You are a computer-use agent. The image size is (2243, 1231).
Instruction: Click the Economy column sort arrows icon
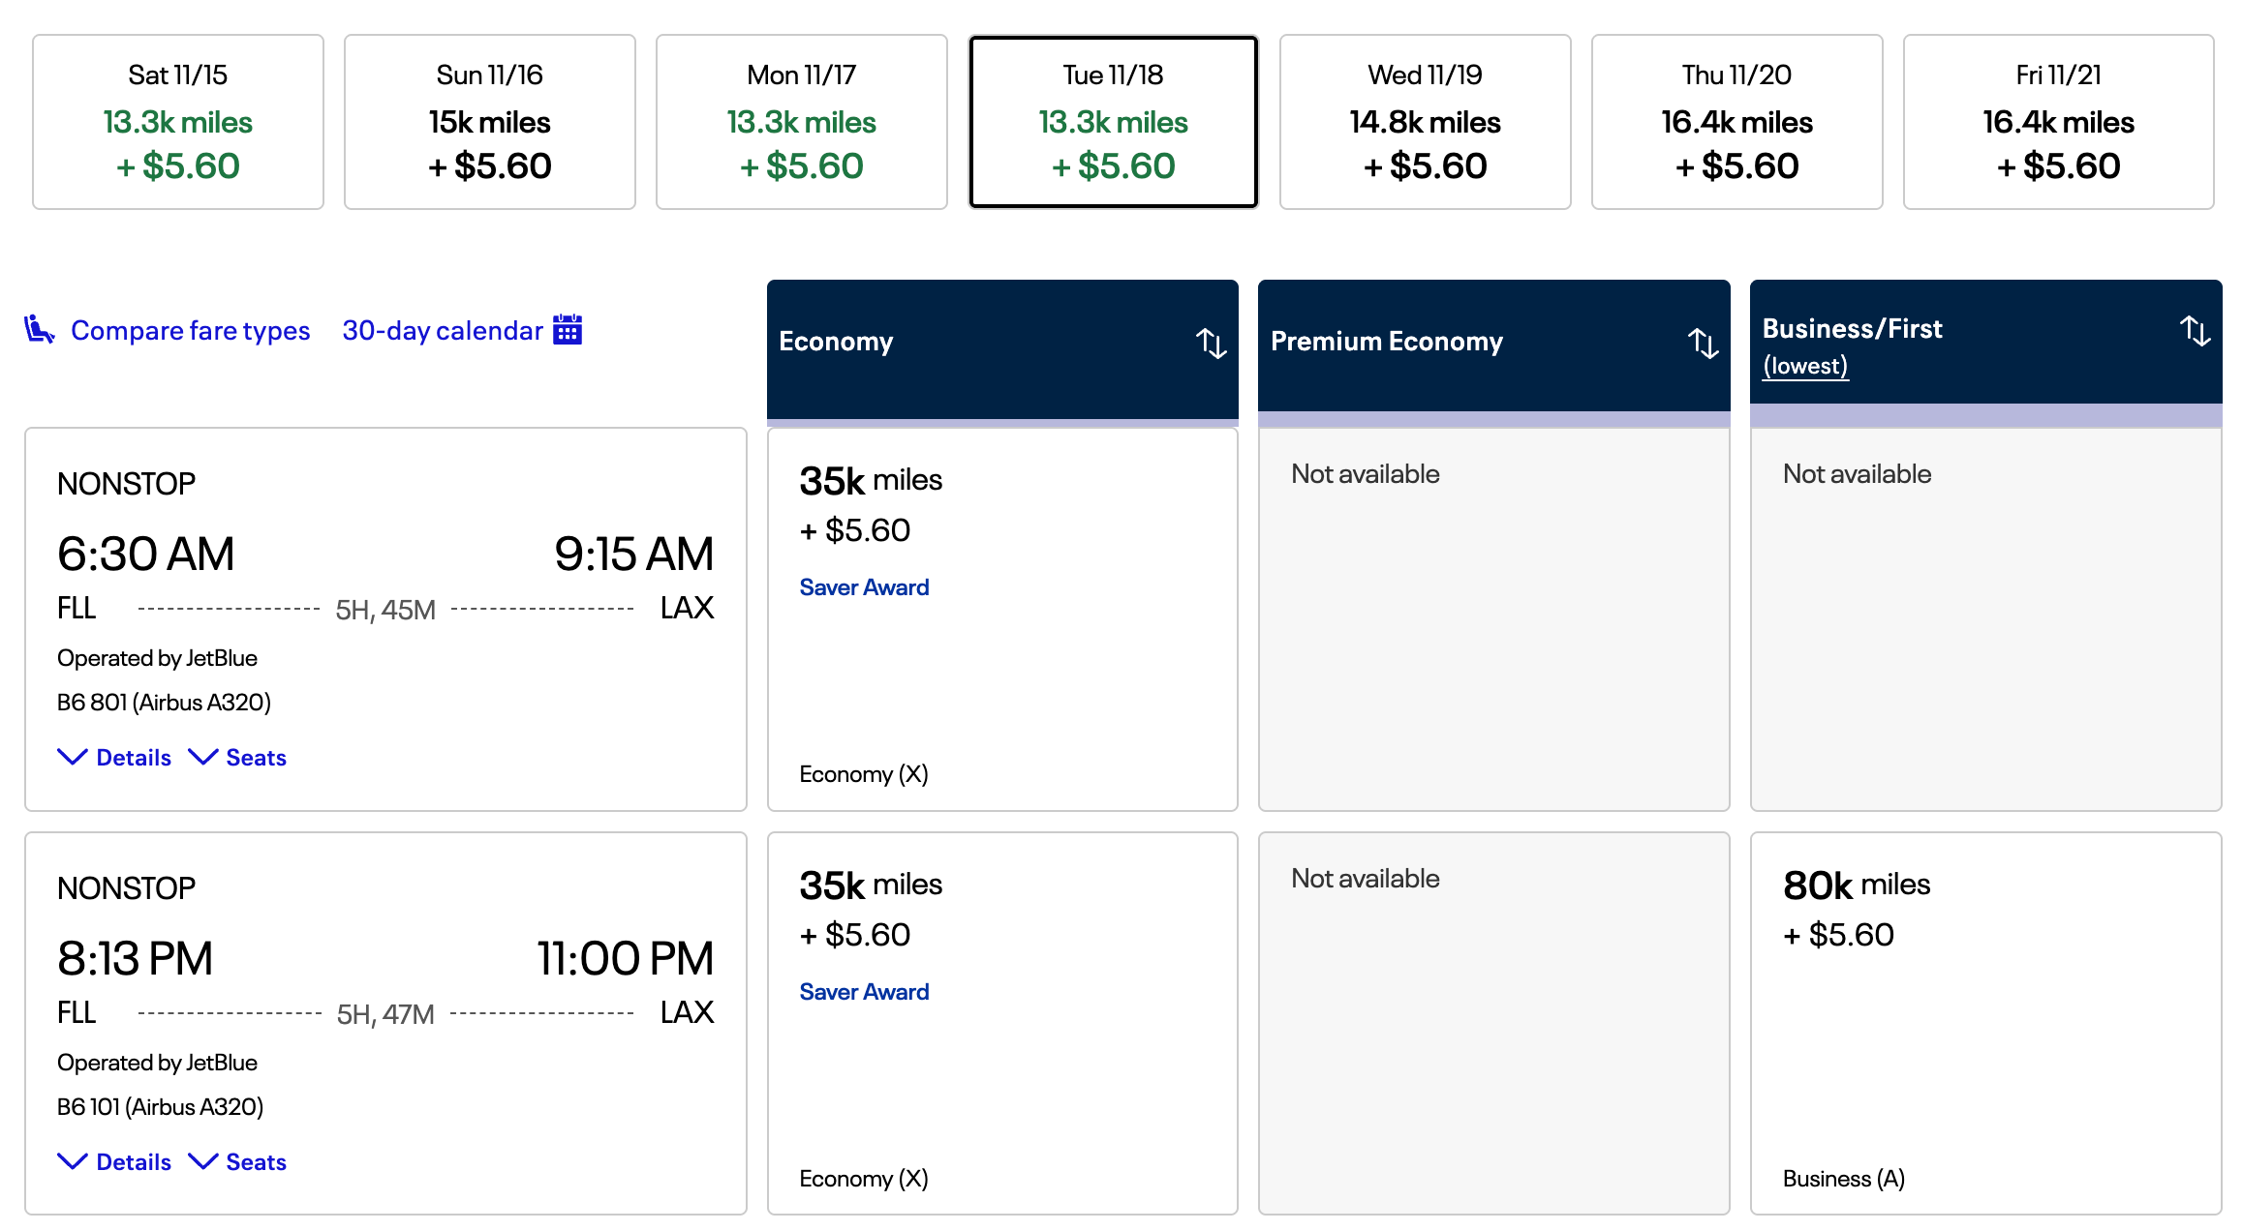point(1211,343)
